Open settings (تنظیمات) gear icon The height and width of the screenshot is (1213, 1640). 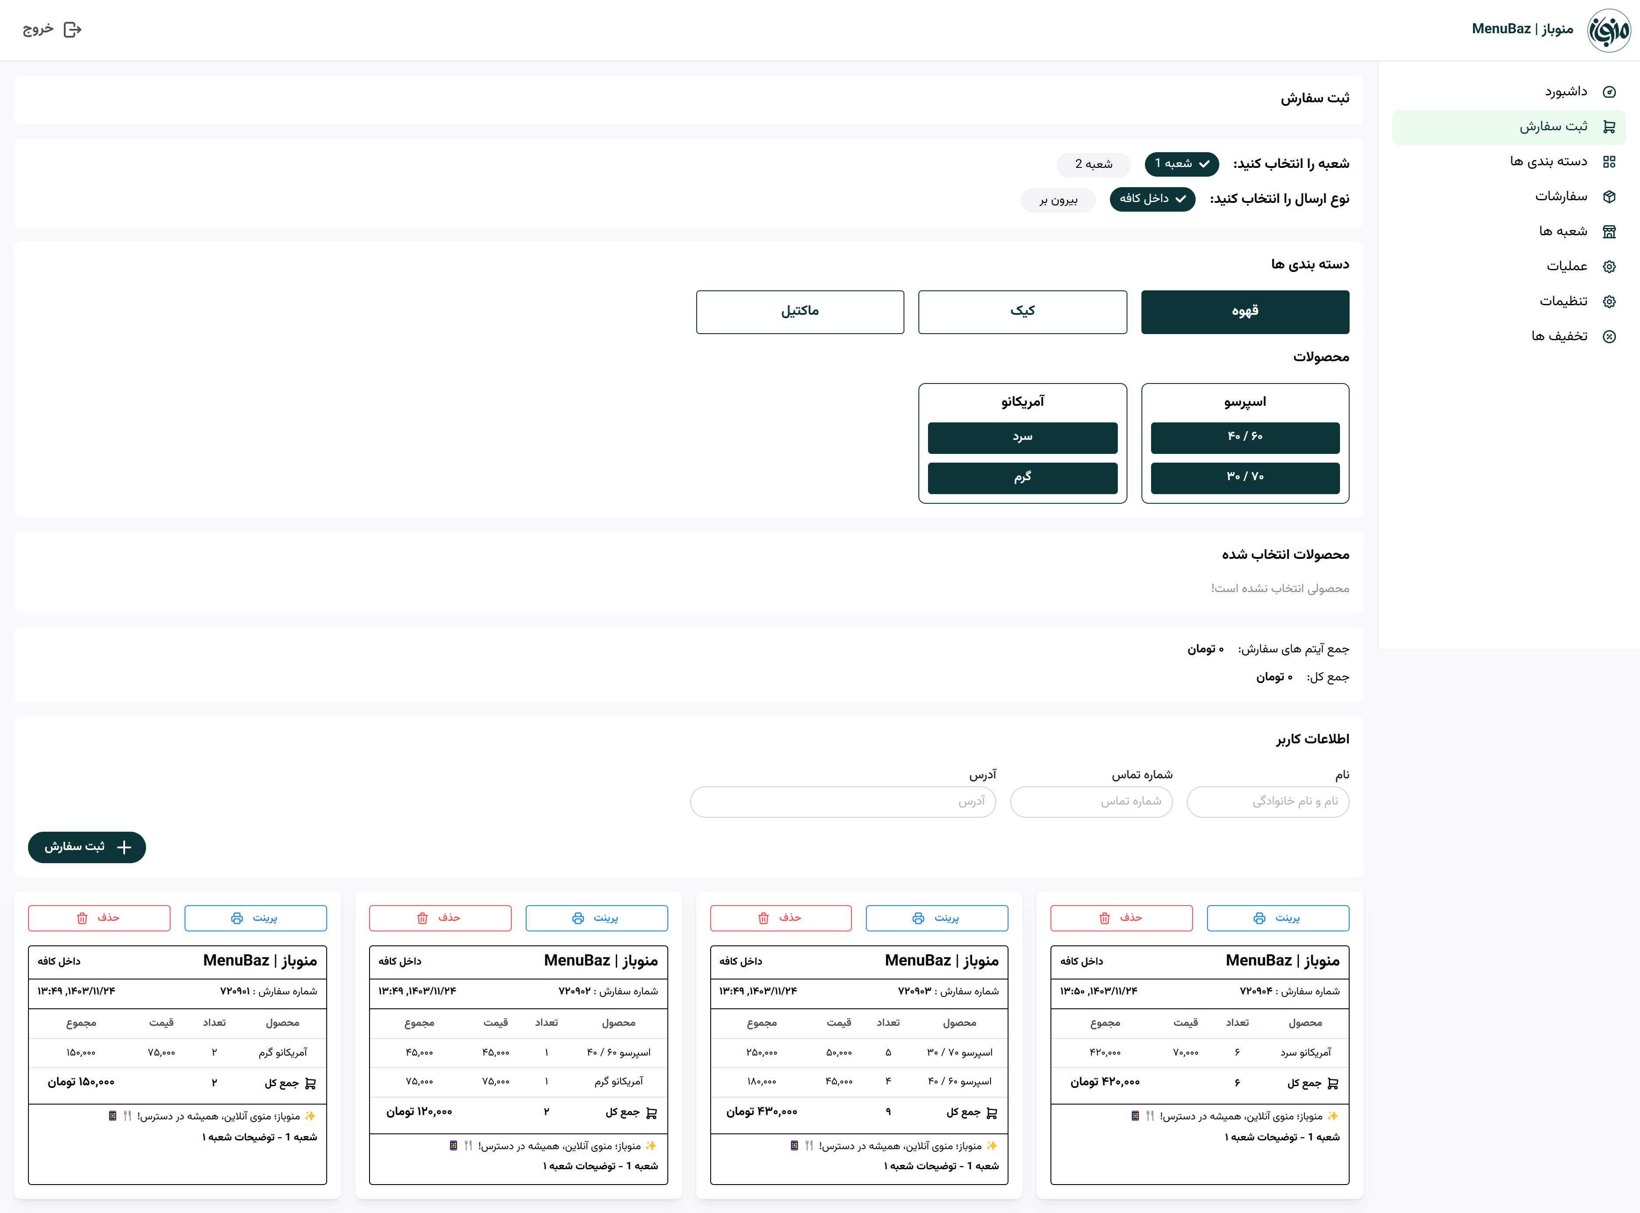point(1609,301)
